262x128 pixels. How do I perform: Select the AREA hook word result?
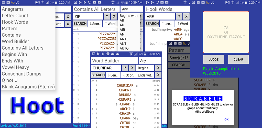178,34
